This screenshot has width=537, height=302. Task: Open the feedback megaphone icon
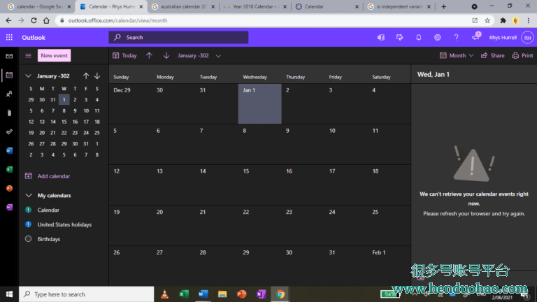click(475, 36)
